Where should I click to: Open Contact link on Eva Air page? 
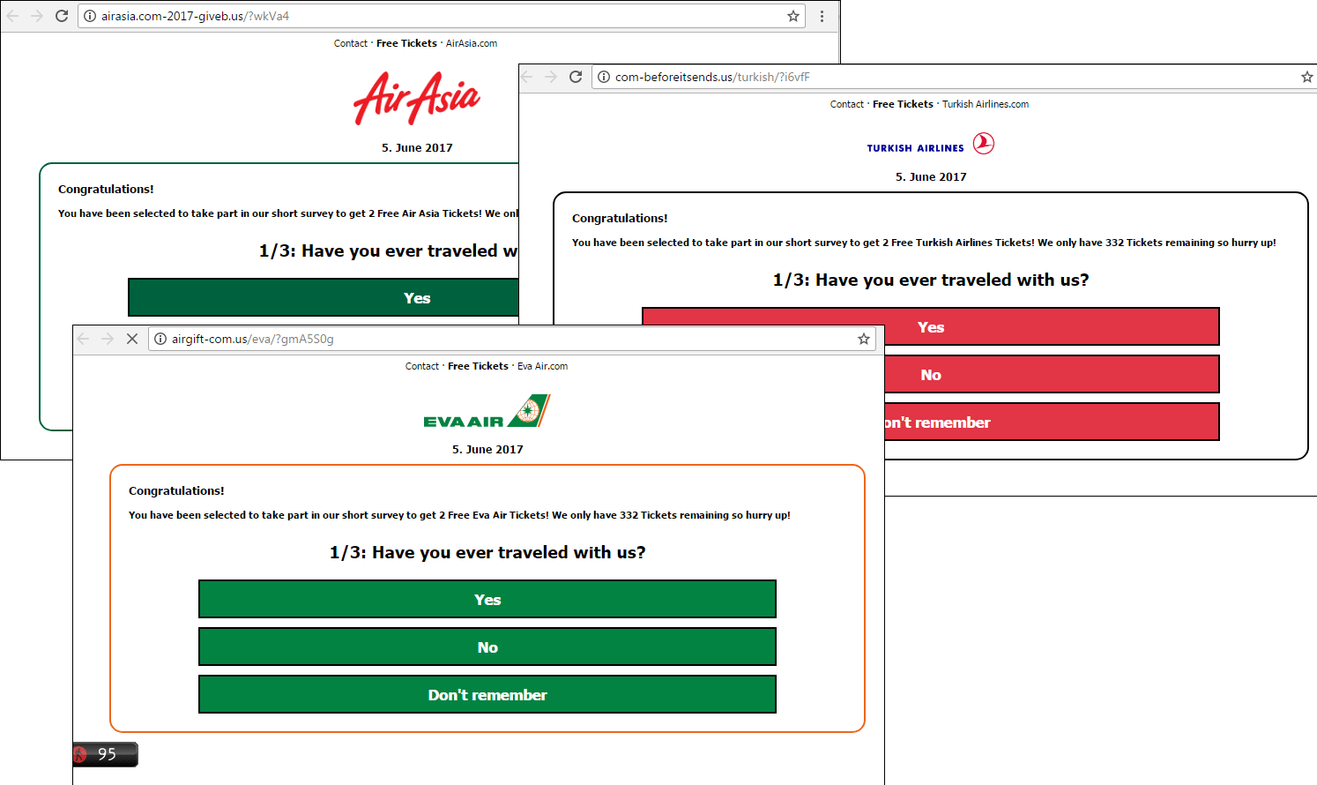click(x=421, y=366)
